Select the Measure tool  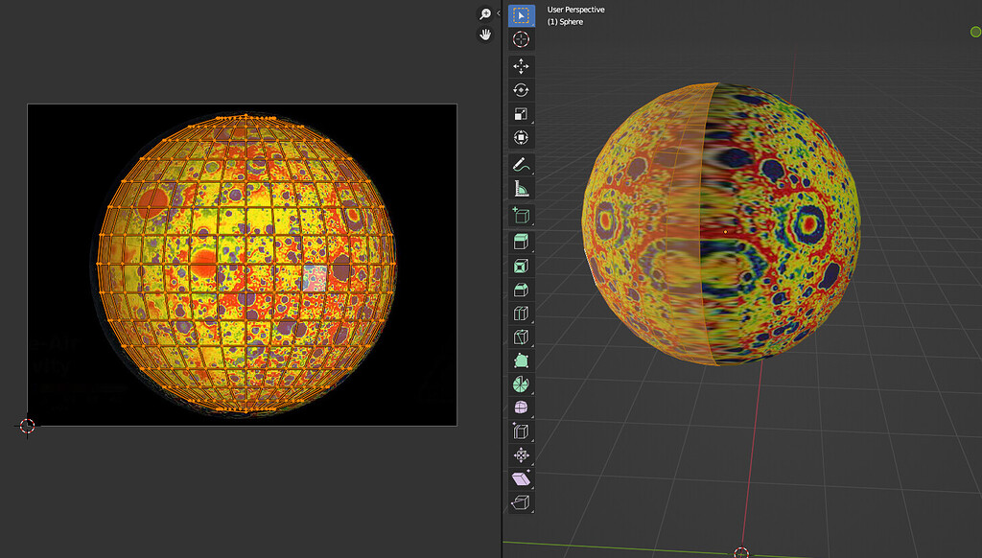(521, 187)
